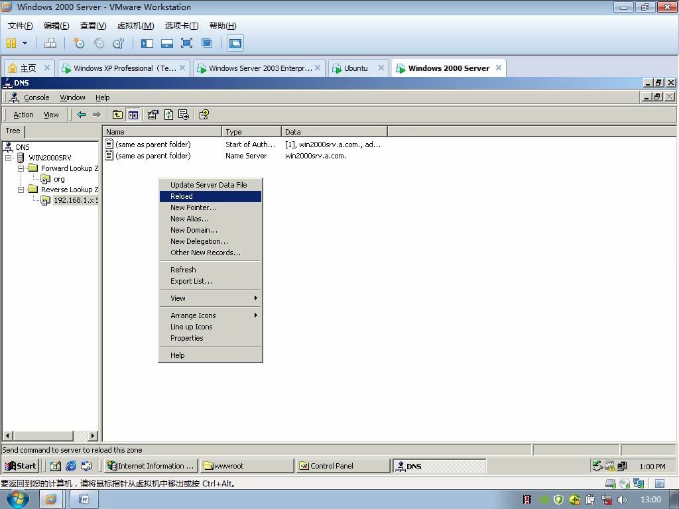Viewport: 679px width, 509px height.
Task: Open VMware 帮助(H) menu
Action: pyautogui.click(x=223, y=26)
